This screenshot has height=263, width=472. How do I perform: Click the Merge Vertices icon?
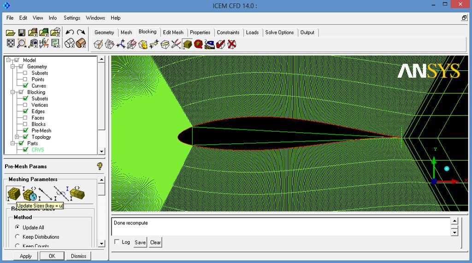coord(121,45)
